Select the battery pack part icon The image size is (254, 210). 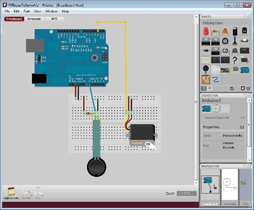pyautogui.click(x=225, y=70)
